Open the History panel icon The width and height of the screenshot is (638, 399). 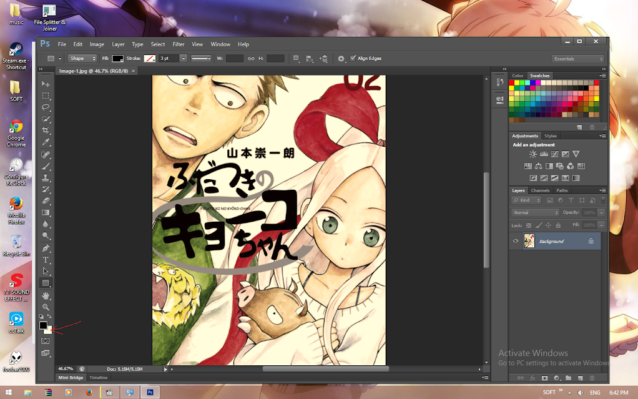pyautogui.click(x=499, y=82)
